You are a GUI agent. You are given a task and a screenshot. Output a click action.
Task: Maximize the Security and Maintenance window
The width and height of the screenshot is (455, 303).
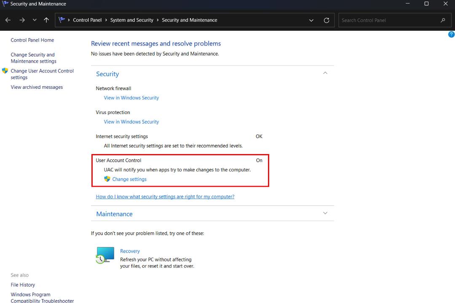pos(426,4)
